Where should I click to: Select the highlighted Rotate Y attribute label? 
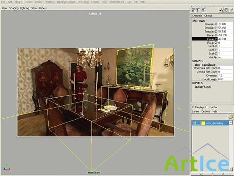tap(205, 39)
